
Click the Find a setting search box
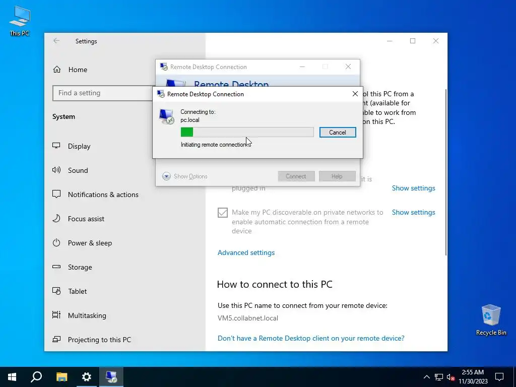[103, 93]
